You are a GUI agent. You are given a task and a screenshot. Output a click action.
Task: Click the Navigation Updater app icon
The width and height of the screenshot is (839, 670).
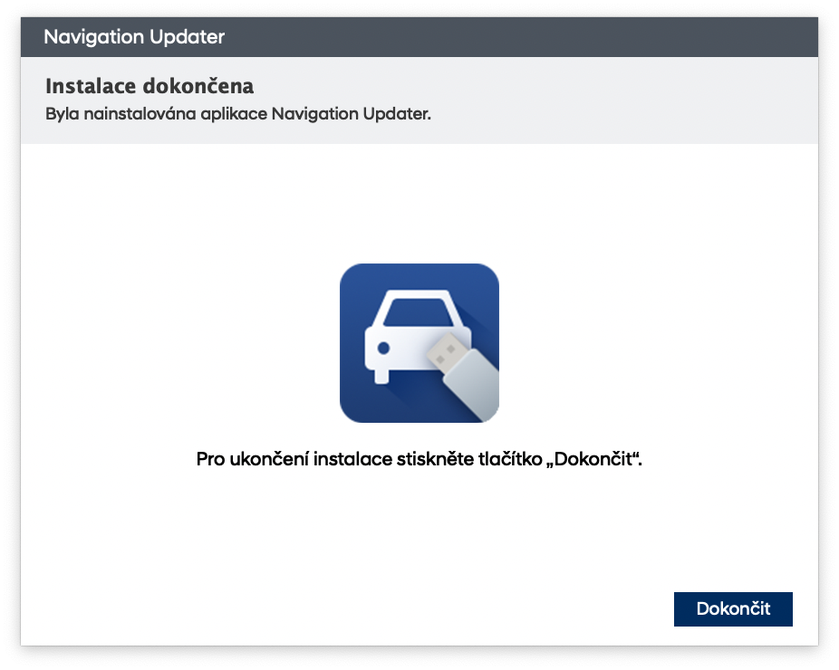pyautogui.click(x=419, y=343)
